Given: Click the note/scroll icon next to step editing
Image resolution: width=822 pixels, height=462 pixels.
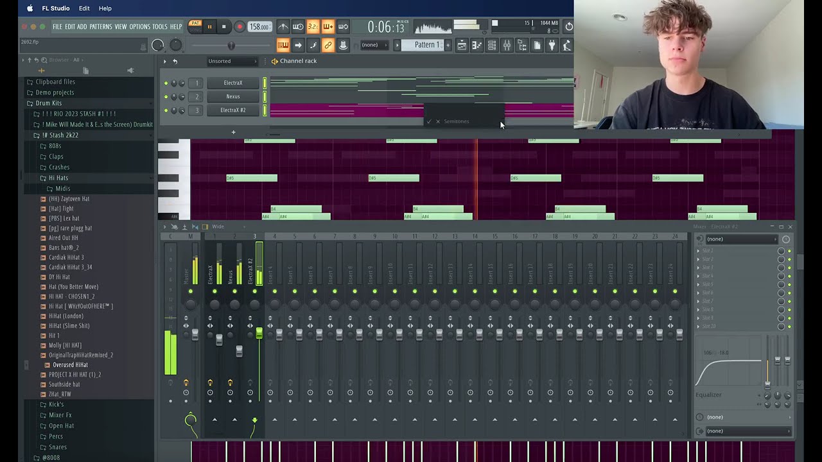Looking at the screenshot, I should coord(313,45).
